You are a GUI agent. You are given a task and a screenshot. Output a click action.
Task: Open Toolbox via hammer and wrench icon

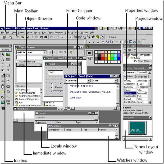click(93, 37)
